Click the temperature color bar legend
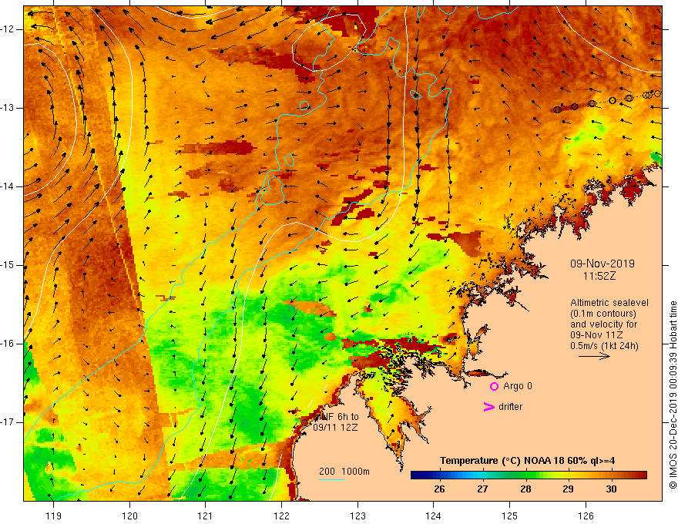678x524 pixels. (x=529, y=475)
